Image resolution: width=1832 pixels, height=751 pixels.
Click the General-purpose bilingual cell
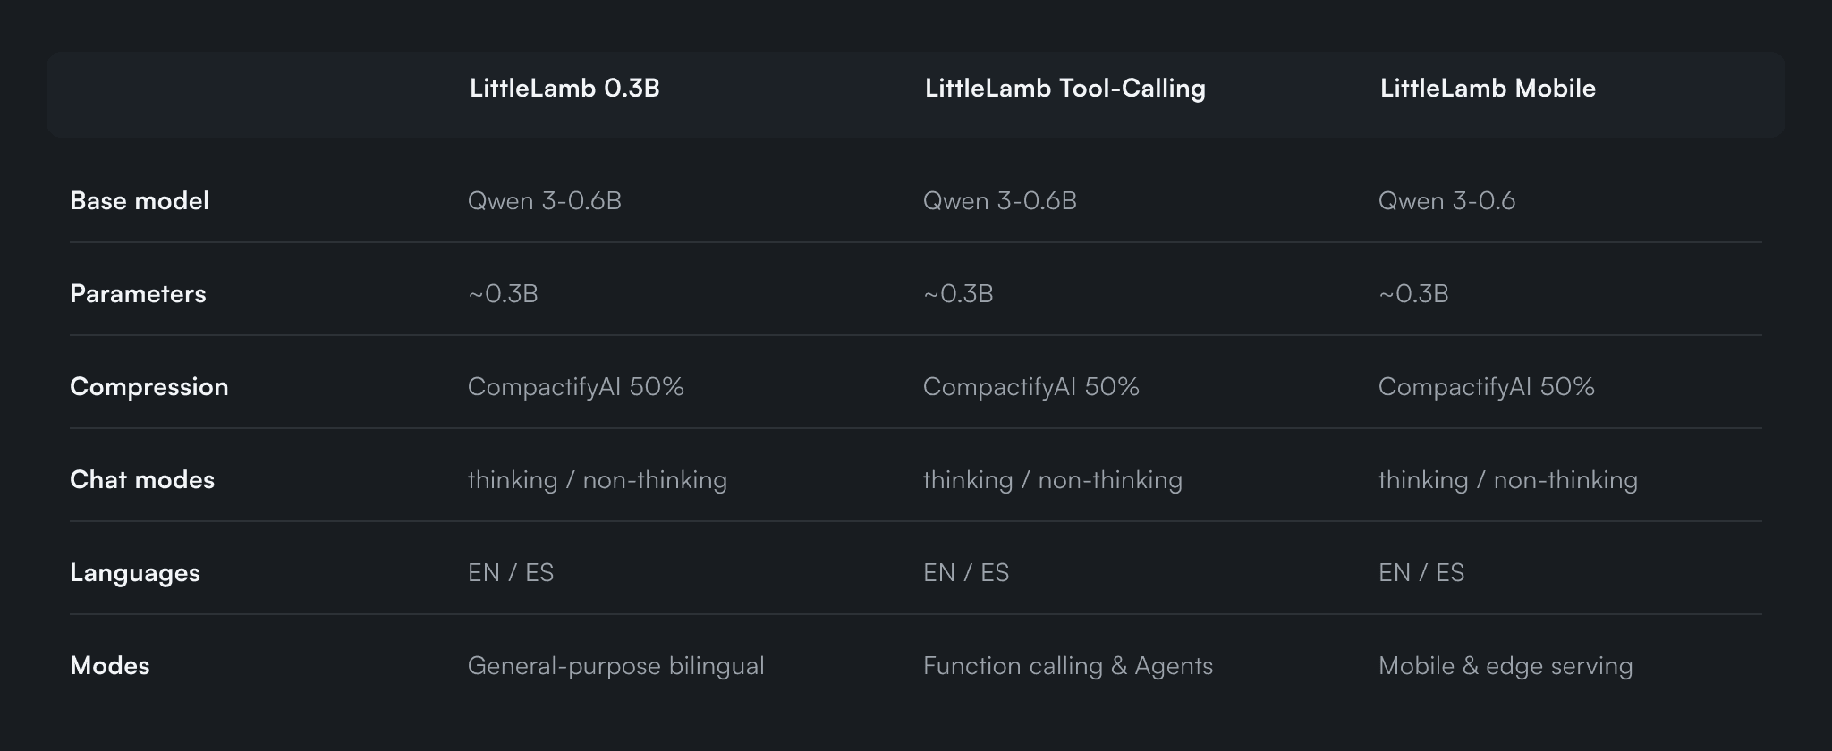tap(615, 666)
